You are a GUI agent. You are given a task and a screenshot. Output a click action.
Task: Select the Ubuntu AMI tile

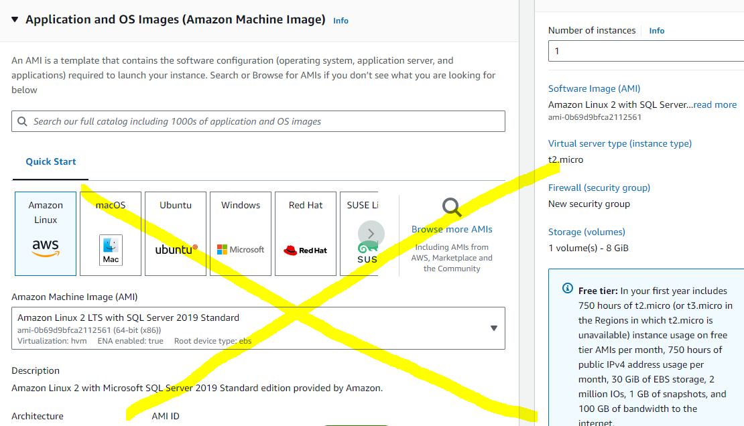[176, 233]
